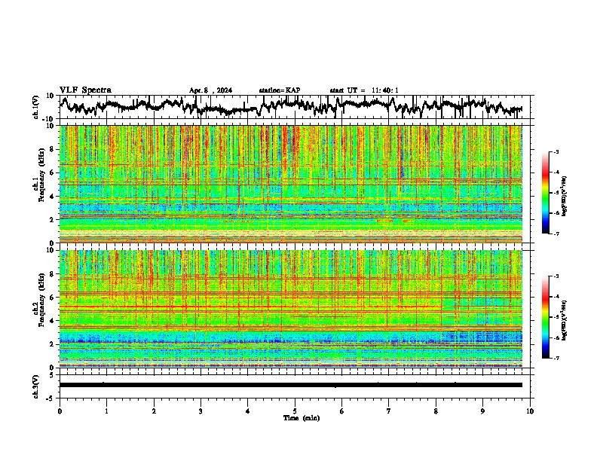
Task: Click the ch.2 spectrogram "4" kHz tick label
Action: point(52,321)
